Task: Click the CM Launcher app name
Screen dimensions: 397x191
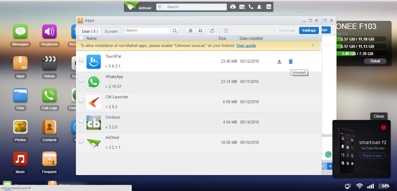Action: coord(117,97)
